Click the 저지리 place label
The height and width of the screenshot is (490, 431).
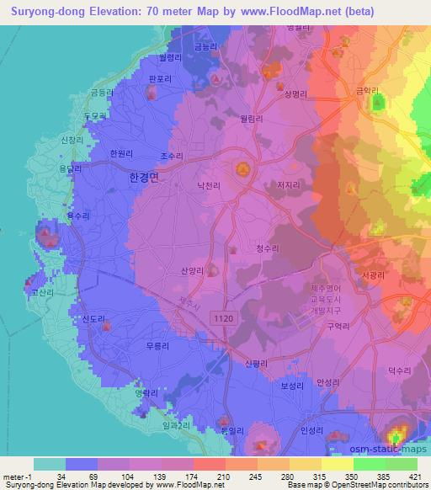[289, 185]
